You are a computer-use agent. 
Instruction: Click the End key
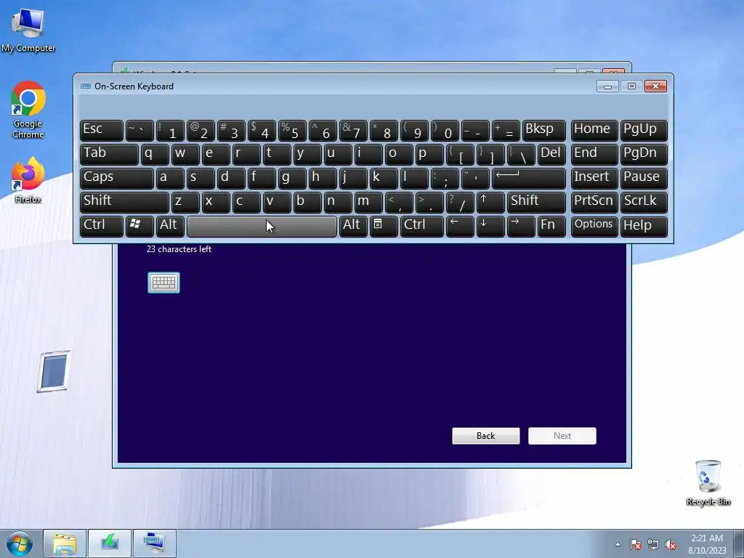click(594, 154)
